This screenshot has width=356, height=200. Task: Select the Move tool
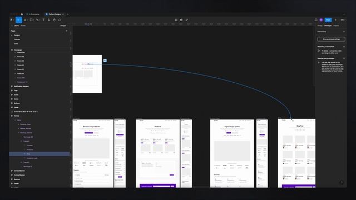[18, 20]
